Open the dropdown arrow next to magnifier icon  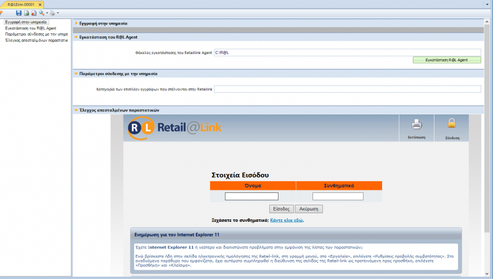click(47, 13)
